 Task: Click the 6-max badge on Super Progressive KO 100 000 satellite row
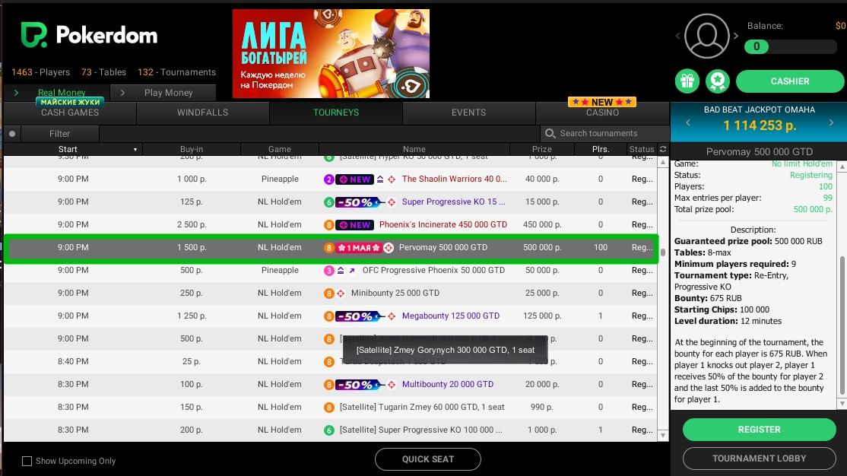pyautogui.click(x=328, y=430)
